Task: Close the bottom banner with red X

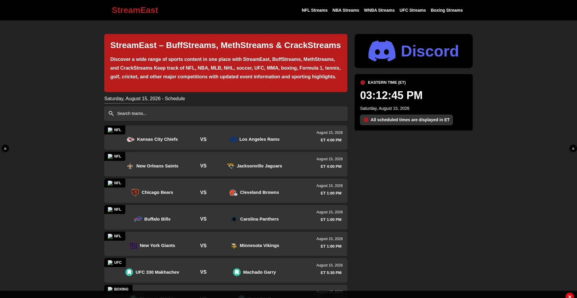Action: 569,296
